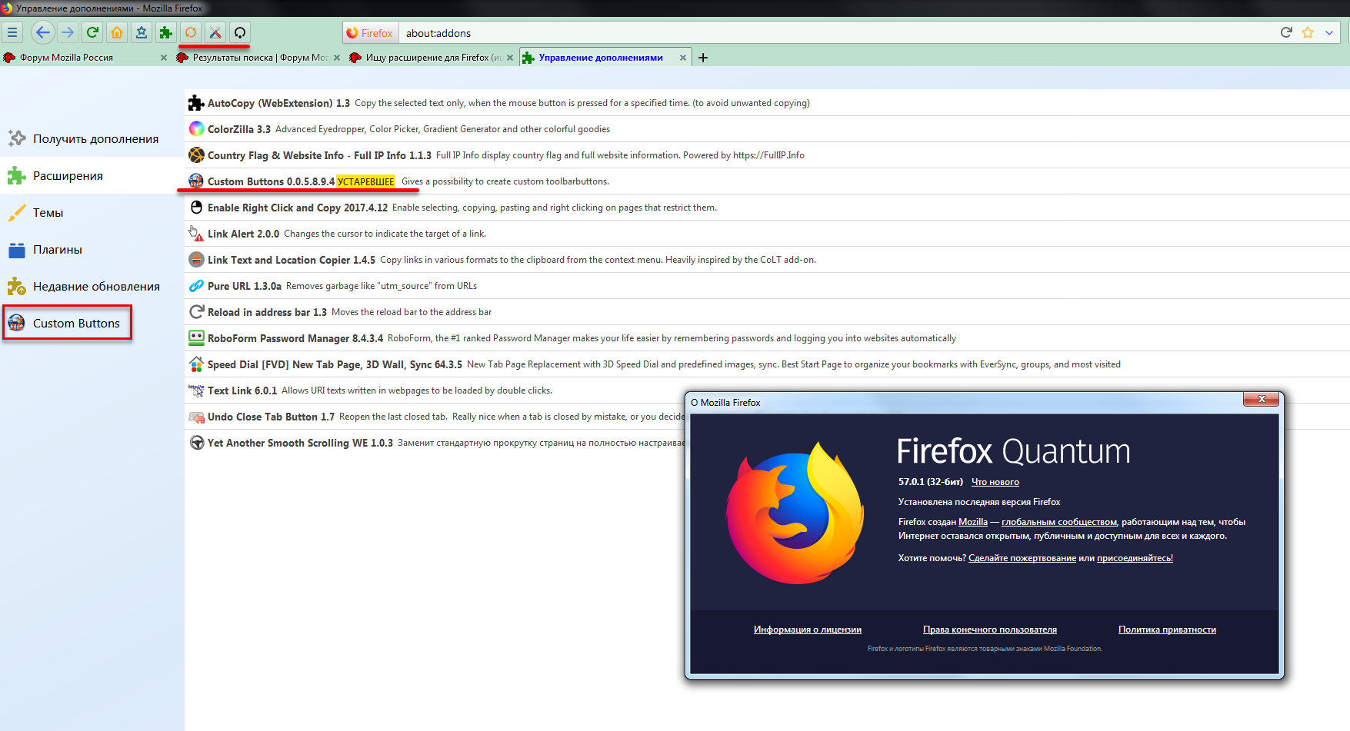
Task: Click the Speed Dial house icon
Action: tap(196, 364)
